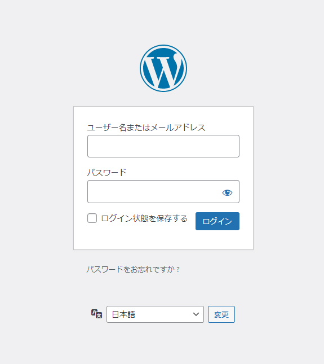Click the WordPress logo
This screenshot has width=324, height=364.
(163, 68)
